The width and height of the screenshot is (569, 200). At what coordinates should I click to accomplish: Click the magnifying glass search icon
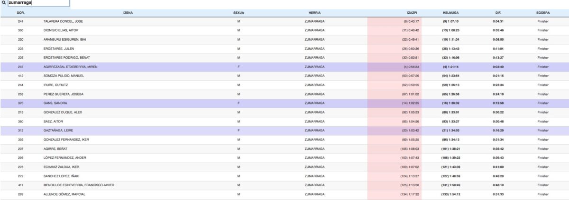click(4, 3)
